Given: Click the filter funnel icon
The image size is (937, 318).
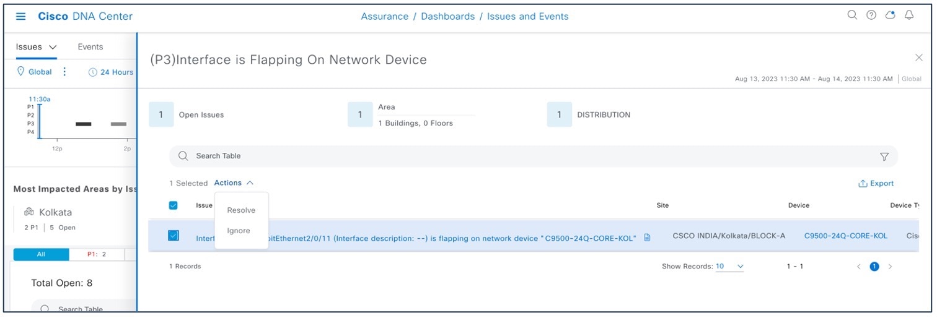Looking at the screenshot, I should pos(884,157).
